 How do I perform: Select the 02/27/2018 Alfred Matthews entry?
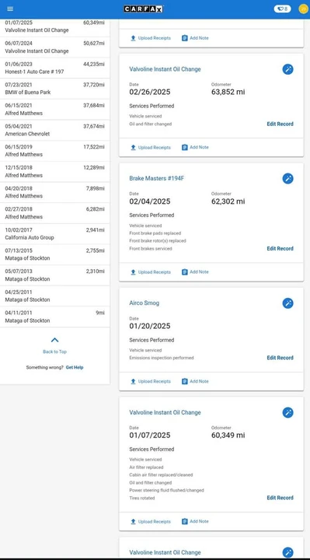[x=54, y=213]
